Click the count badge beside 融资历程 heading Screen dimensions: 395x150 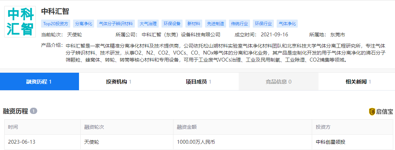pyautogui.click(x=33, y=111)
